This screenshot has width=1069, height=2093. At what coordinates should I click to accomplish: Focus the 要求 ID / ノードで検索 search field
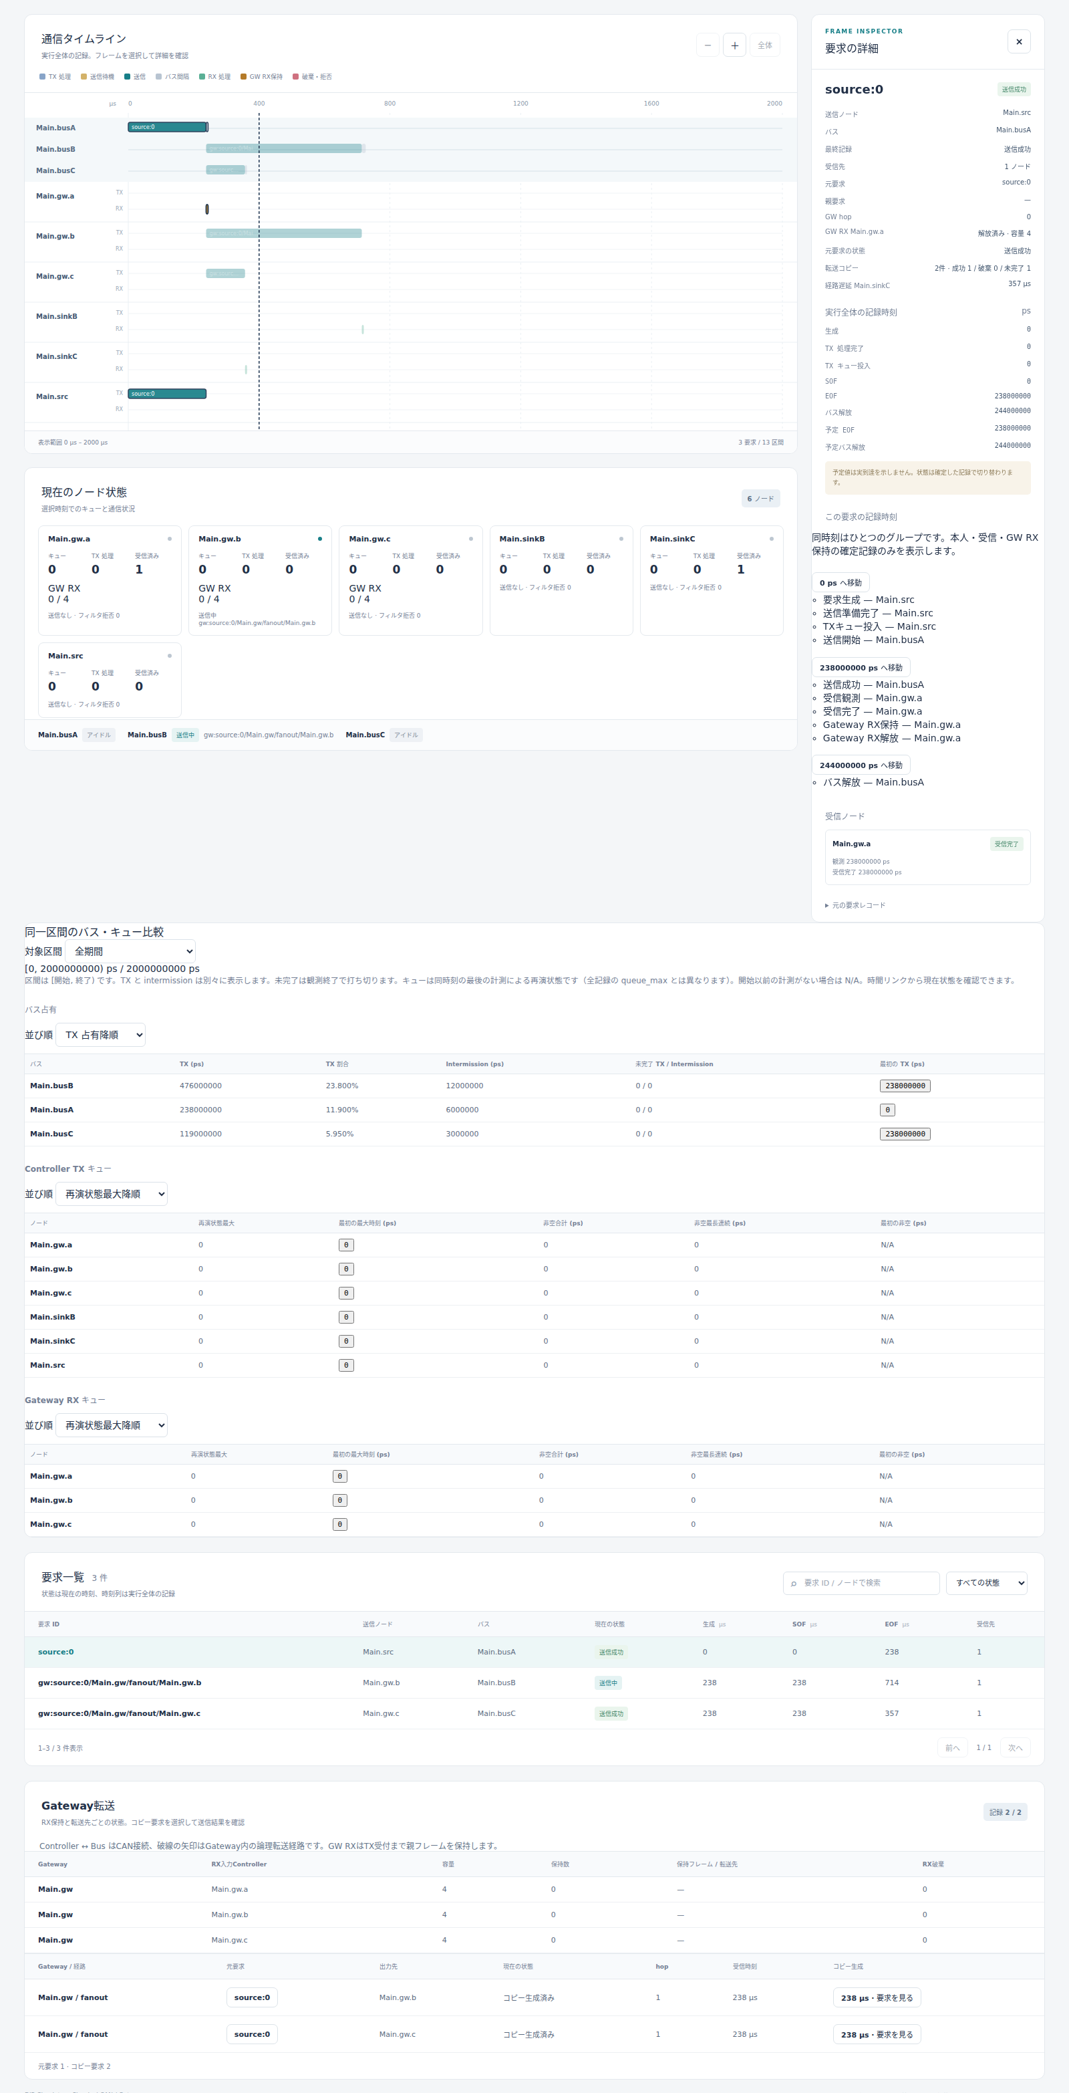862,1583
